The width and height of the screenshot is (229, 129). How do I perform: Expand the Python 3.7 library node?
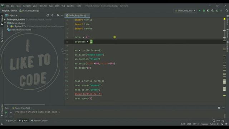8,26
